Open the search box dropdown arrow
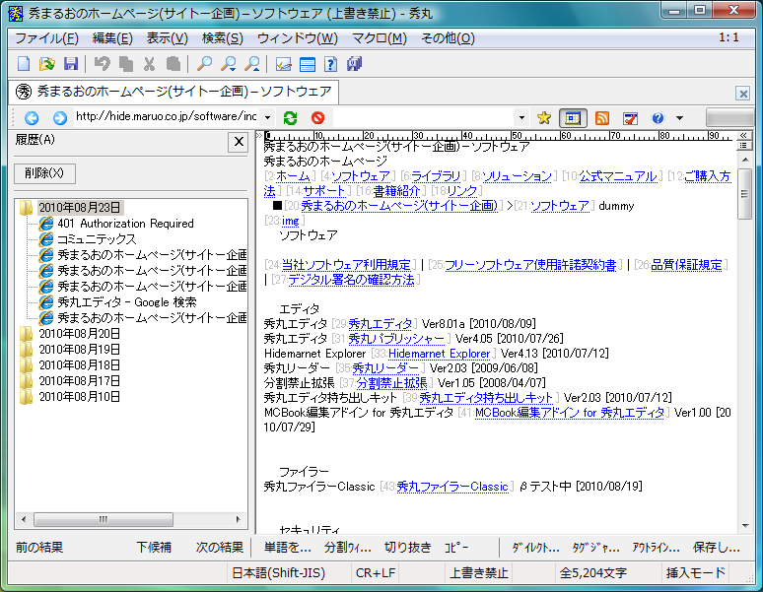The image size is (763, 592). pos(521,117)
